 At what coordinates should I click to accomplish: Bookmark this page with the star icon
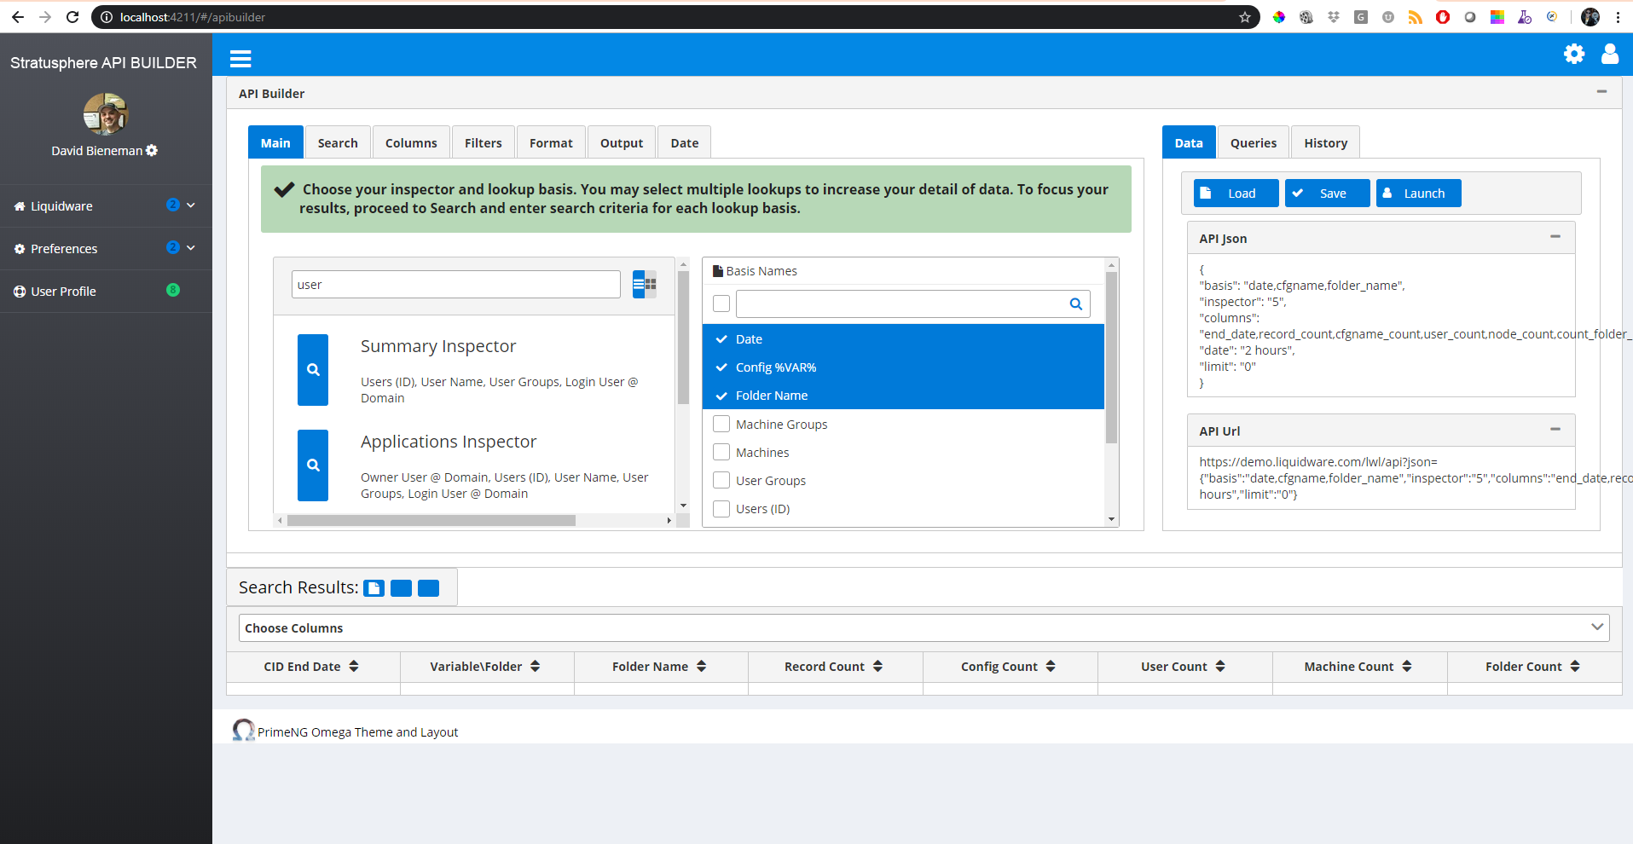[x=1245, y=17]
